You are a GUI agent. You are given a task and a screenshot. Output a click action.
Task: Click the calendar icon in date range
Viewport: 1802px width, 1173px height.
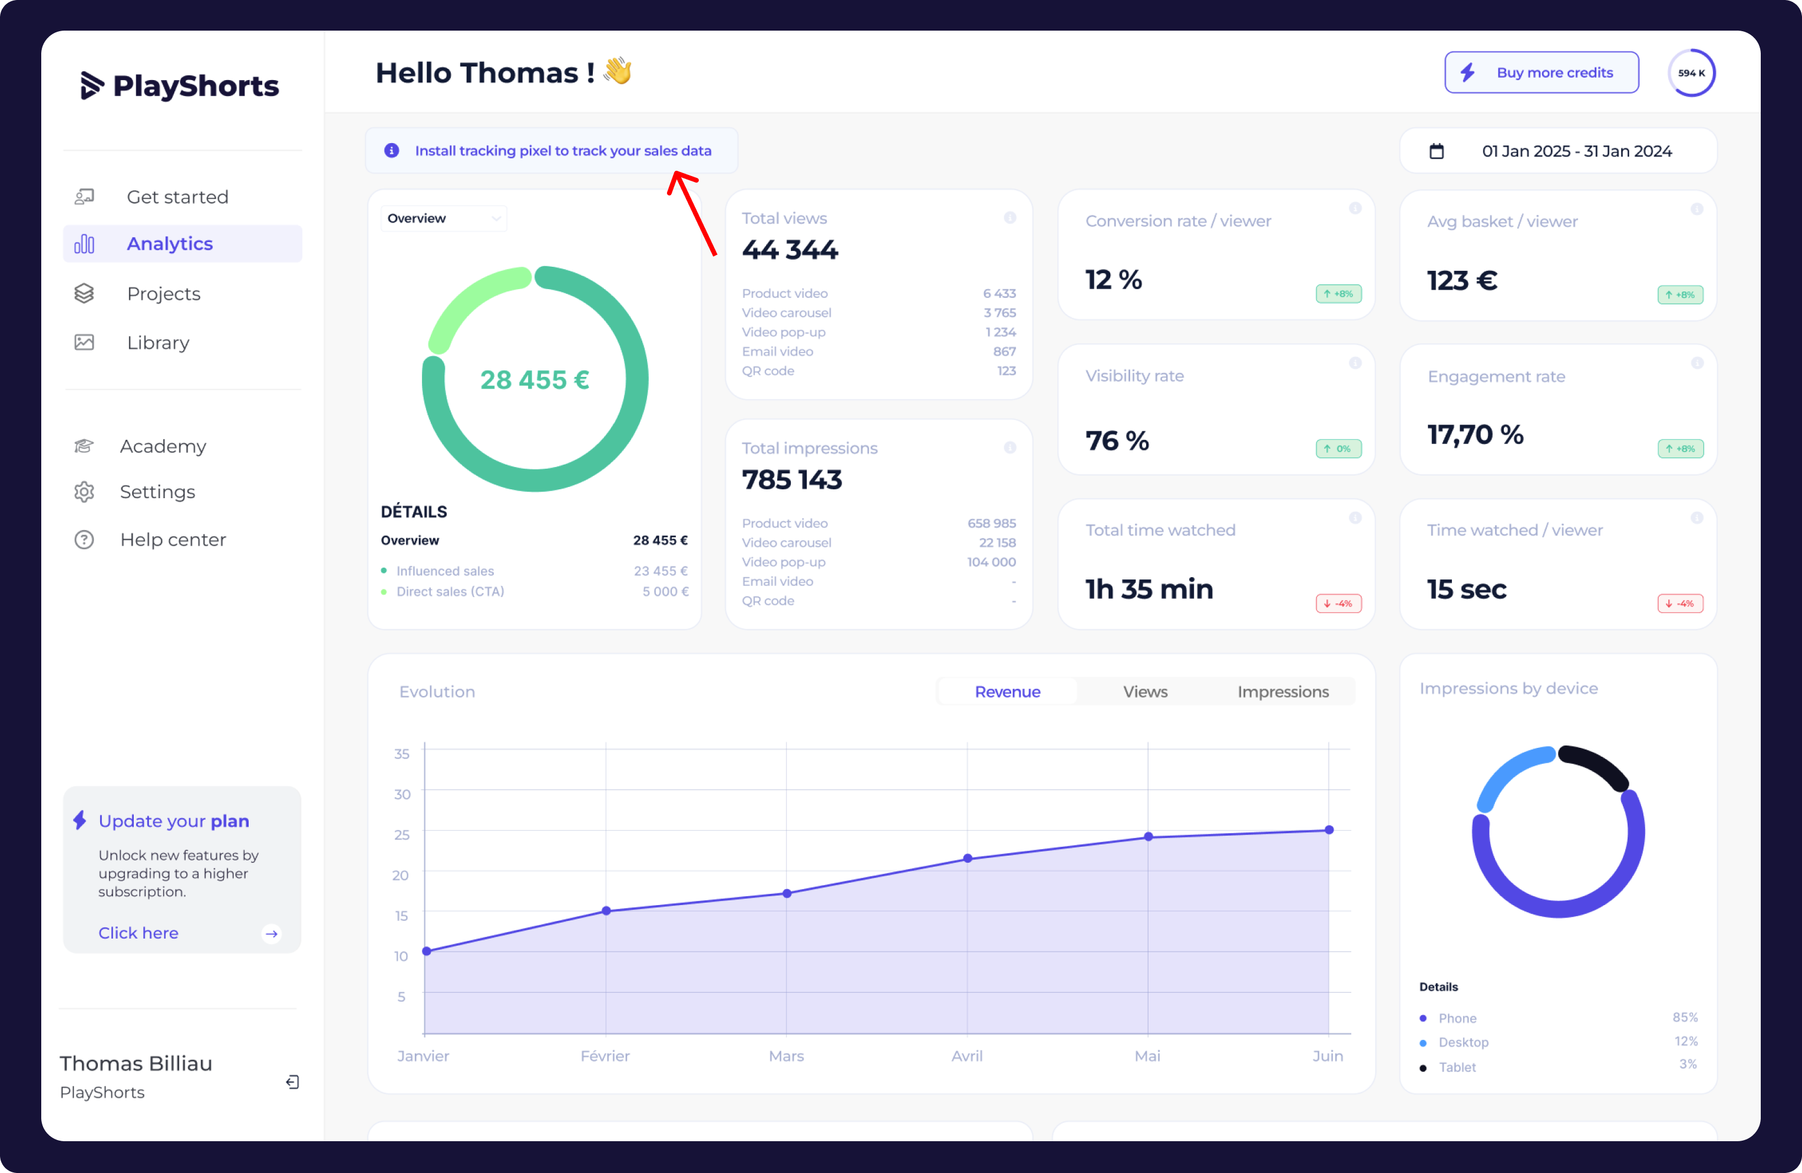[1436, 151]
